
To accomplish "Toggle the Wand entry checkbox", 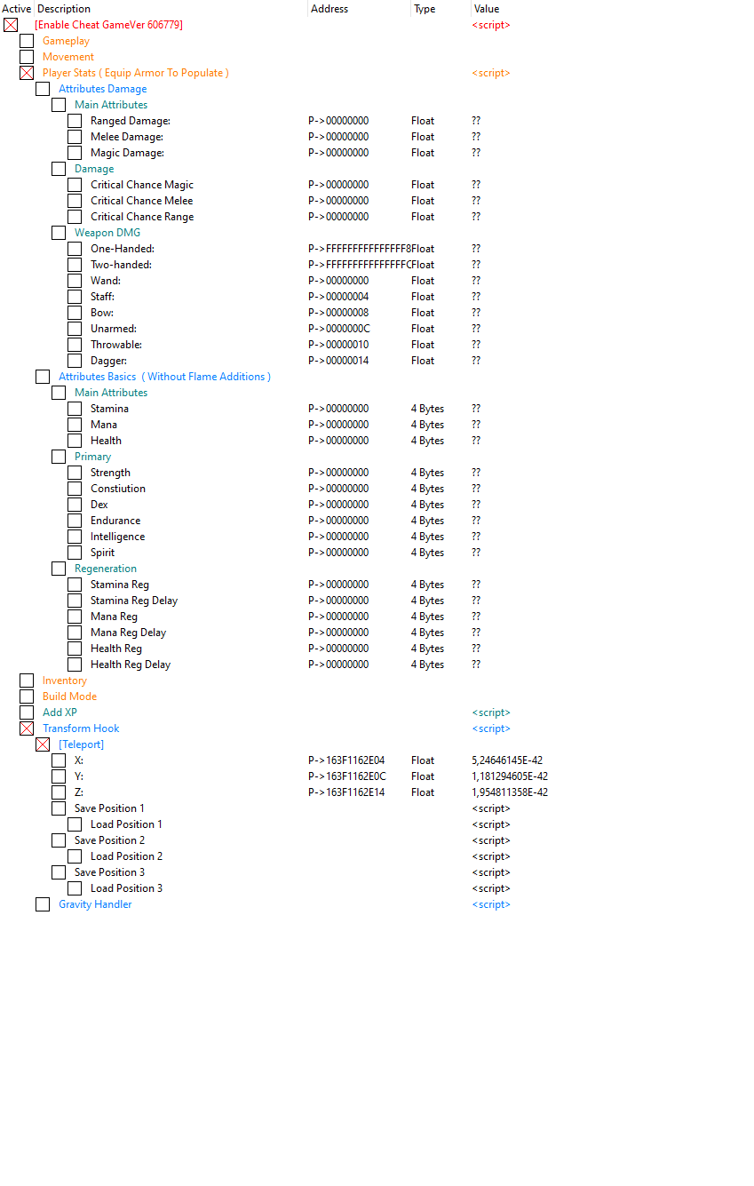I will coord(75,281).
